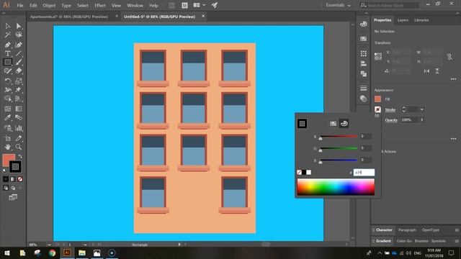Image resolution: width=461 pixels, height=259 pixels.
Task: Select the Symbol Sprayer tool
Action: 8,128
